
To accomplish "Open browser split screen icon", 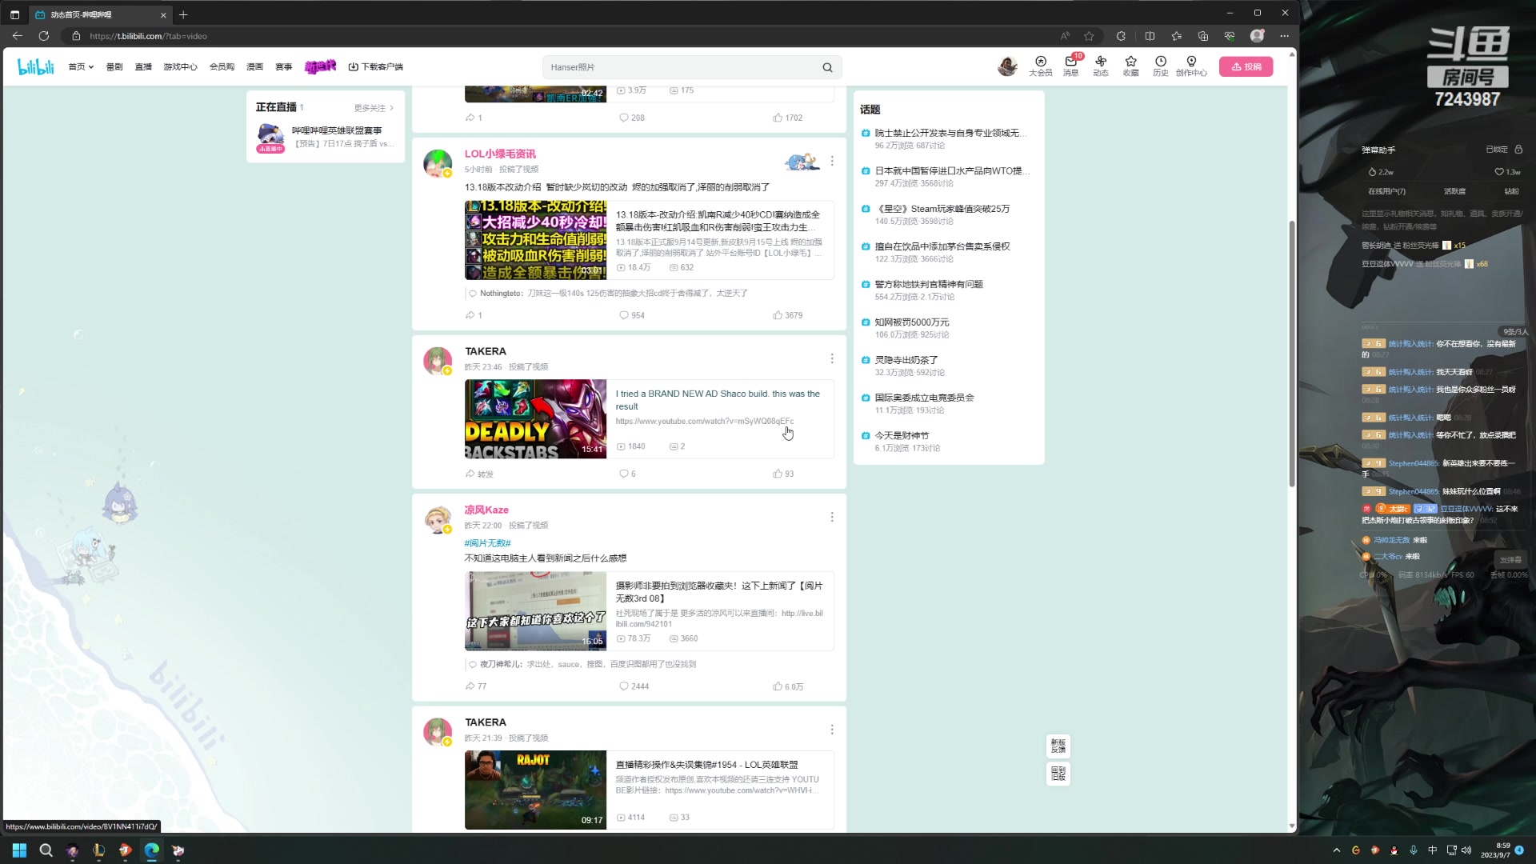I will pos(1150,36).
